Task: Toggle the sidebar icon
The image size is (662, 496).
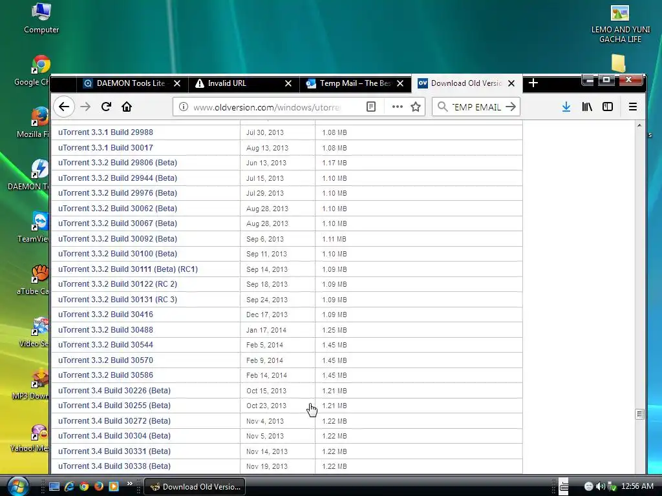Action: 608,107
